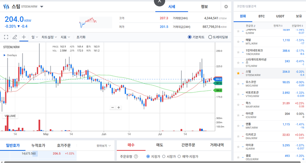This screenshot has height=163, width=306.
Task: Favorite MOC/KRW with its star
Action: [238, 84]
